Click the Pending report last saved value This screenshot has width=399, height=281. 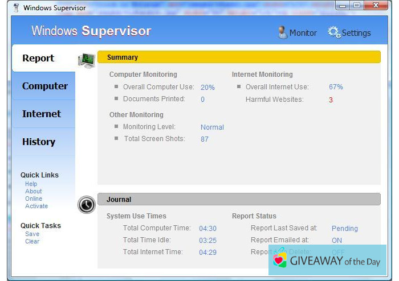[x=344, y=228]
